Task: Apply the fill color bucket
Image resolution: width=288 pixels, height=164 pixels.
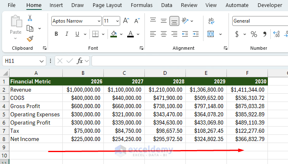Action: pyautogui.click(x=114, y=34)
